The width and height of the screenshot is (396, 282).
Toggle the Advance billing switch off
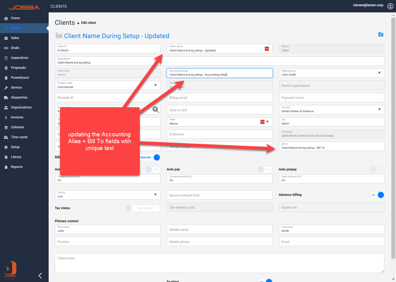(x=377, y=195)
